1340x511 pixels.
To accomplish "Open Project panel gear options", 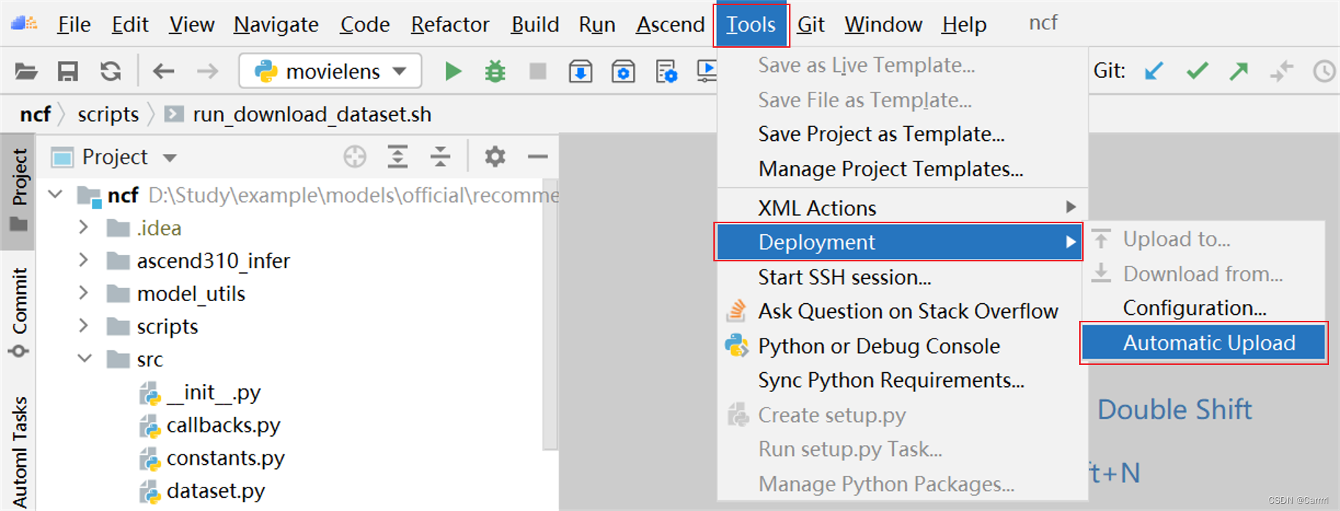I will pyautogui.click(x=494, y=156).
